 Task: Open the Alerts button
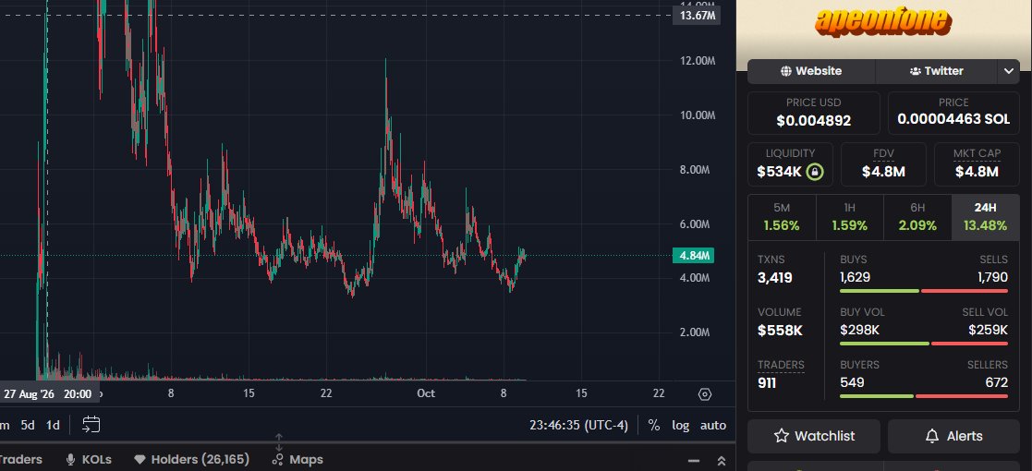pyautogui.click(x=953, y=436)
